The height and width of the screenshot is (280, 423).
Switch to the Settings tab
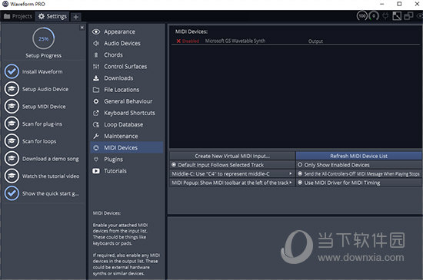[x=52, y=16]
